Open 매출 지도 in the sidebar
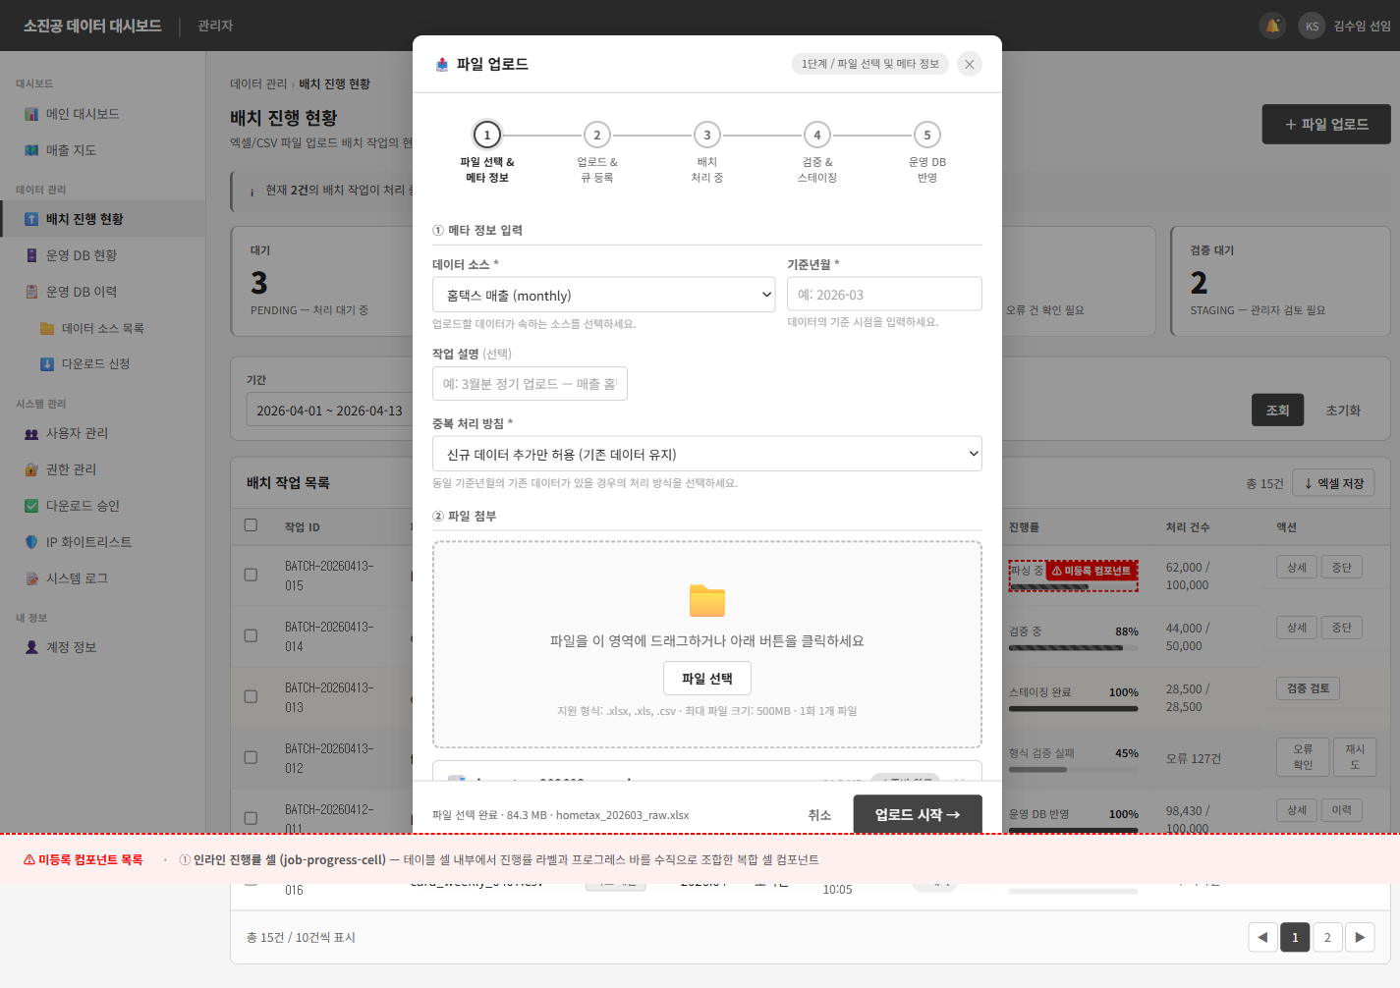This screenshot has width=1400, height=988. pos(102,150)
